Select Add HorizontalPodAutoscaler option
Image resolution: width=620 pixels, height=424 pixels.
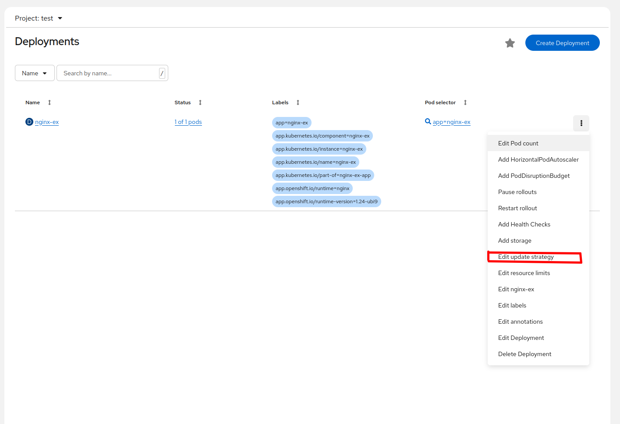click(538, 159)
